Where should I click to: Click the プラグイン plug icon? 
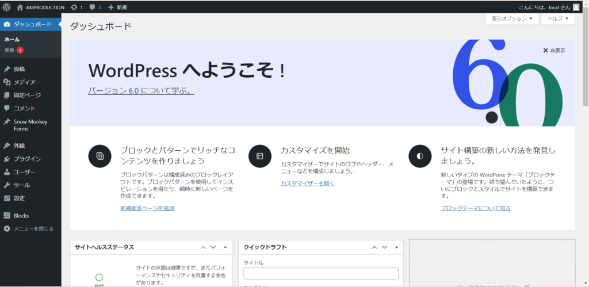pos(7,159)
